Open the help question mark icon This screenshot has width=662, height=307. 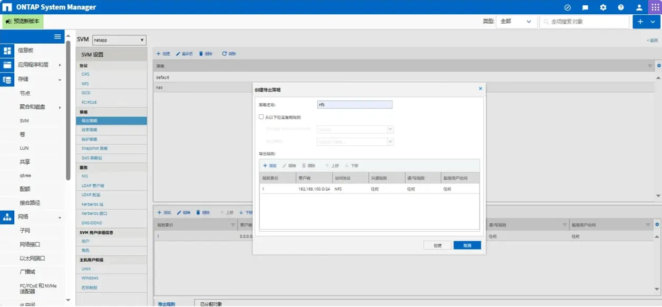621,7
